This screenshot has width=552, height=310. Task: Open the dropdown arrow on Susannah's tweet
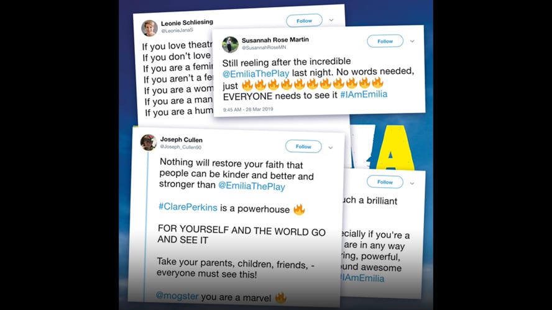click(412, 41)
